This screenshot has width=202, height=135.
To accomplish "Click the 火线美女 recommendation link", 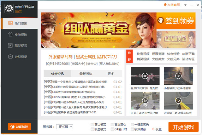I will 158,59.
